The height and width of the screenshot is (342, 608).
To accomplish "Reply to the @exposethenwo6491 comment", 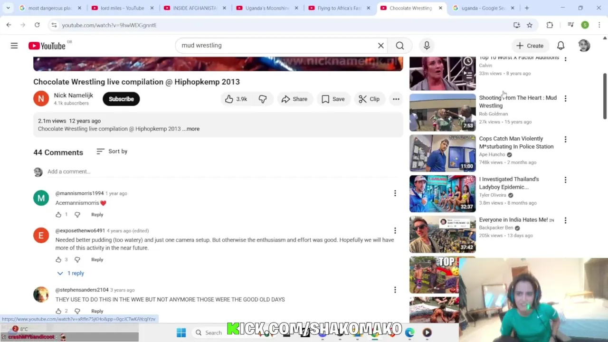I will point(97,259).
